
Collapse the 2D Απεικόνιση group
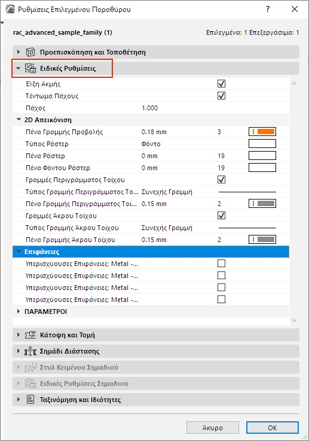(19, 119)
